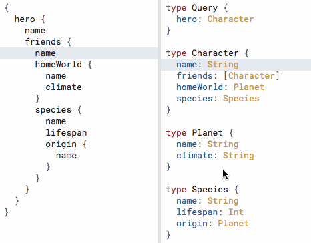
Task: Click the Planet type after origin
Action: click(233, 224)
